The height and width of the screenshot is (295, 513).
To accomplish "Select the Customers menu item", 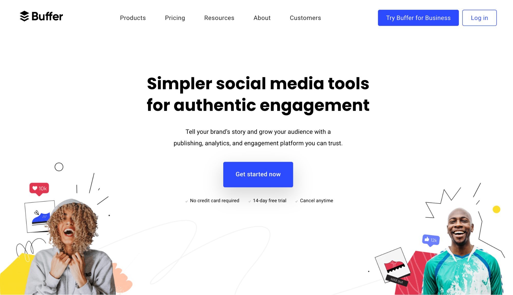I will pyautogui.click(x=305, y=18).
